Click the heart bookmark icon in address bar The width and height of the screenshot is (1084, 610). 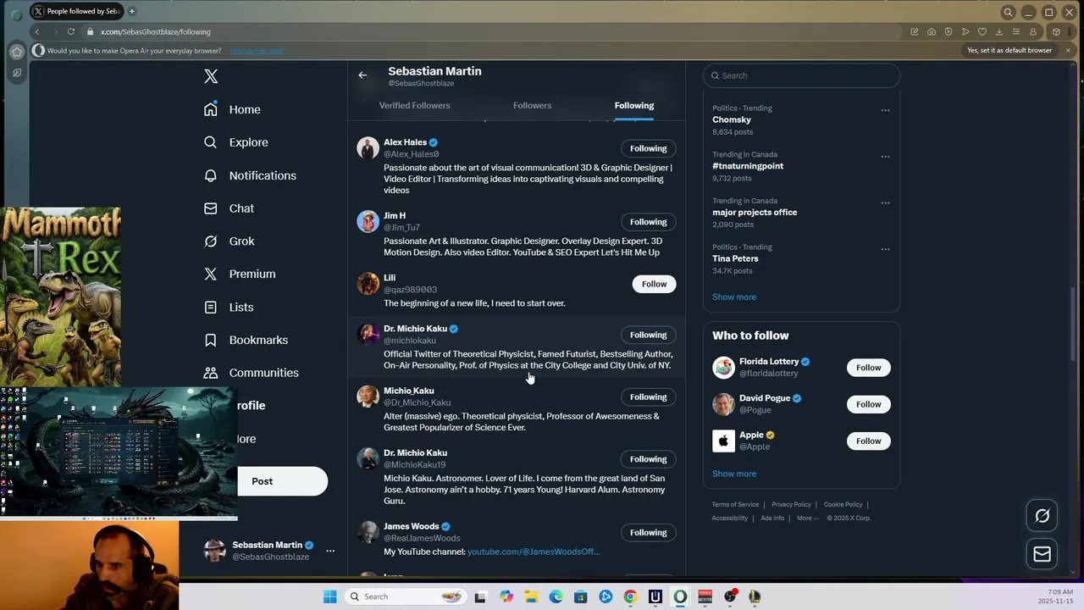[x=982, y=31]
